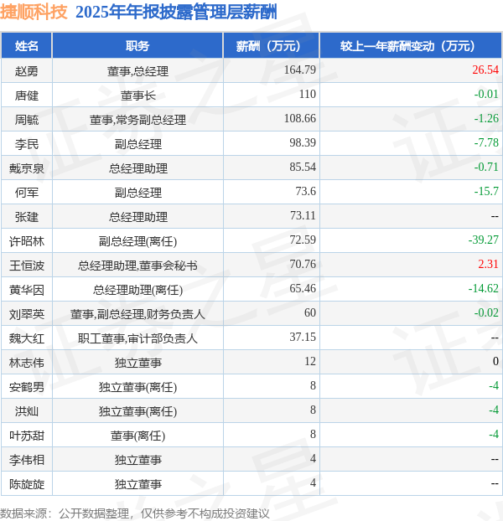This screenshot has width=503, height=521.
Task: Click the change value -0.01
Action: point(486,94)
